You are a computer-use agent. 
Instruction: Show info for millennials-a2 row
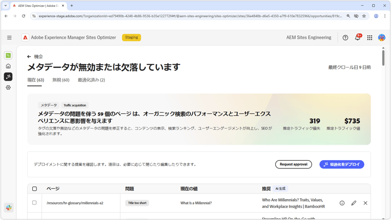click(342, 203)
